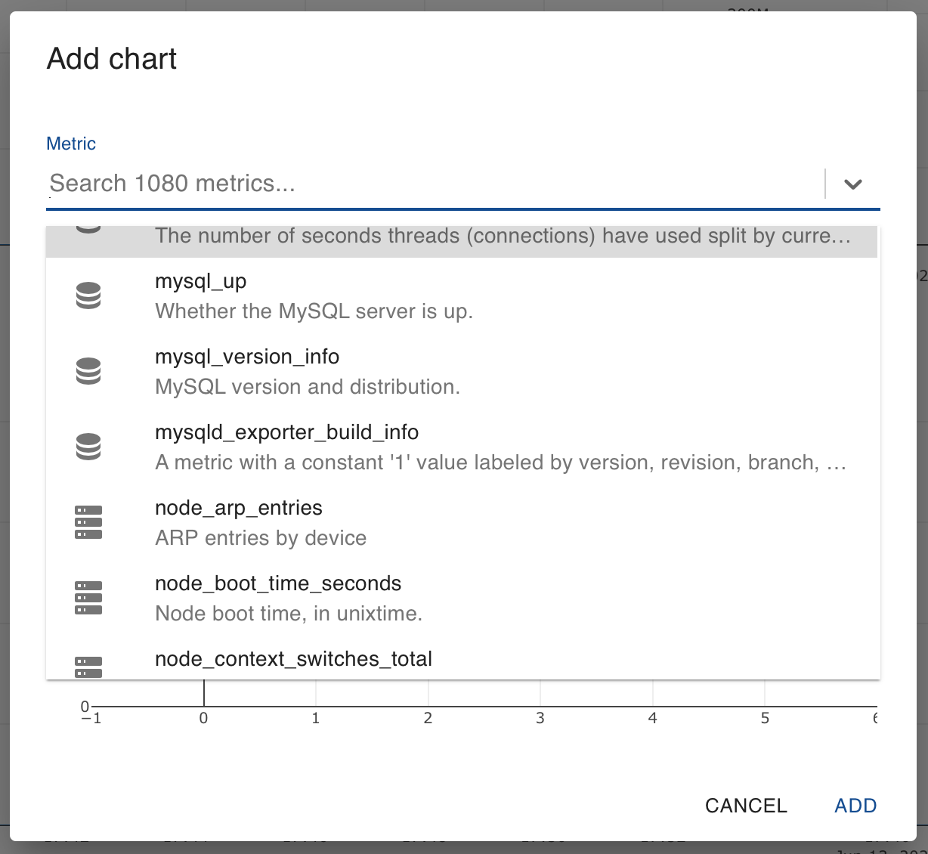Click the server icon beside node_arp_entries
Viewport: 928px width, 854px height.
[88, 522]
